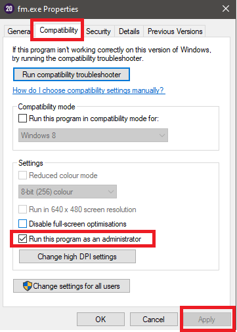The height and width of the screenshot is (332, 237).
Task: Click the fm.exe app icon in title bar
Action: tap(9, 9)
